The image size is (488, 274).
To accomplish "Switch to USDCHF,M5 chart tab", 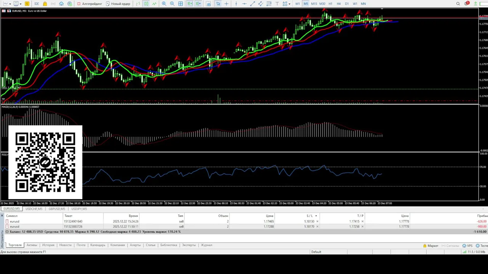I will [34, 209].
